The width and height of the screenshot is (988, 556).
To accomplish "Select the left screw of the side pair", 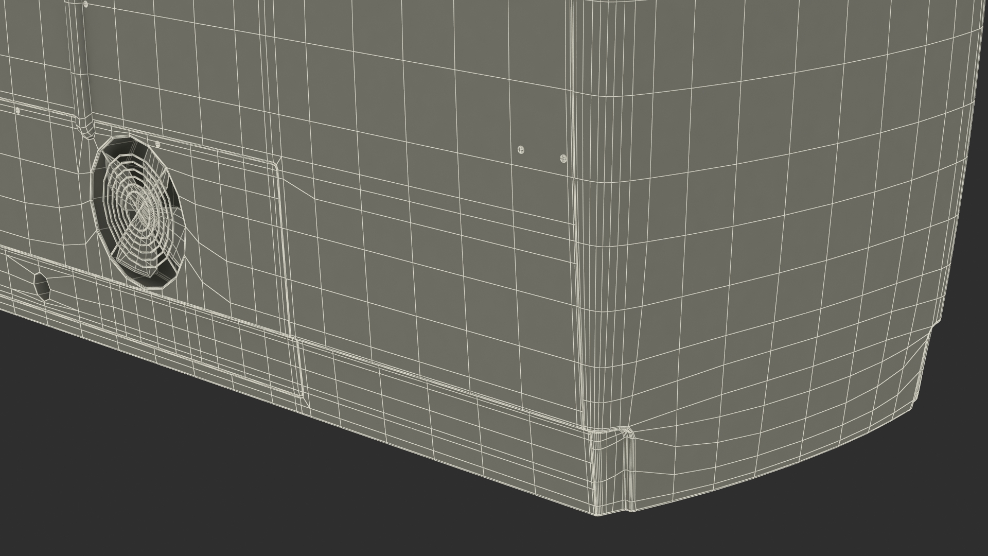I will coord(521,150).
